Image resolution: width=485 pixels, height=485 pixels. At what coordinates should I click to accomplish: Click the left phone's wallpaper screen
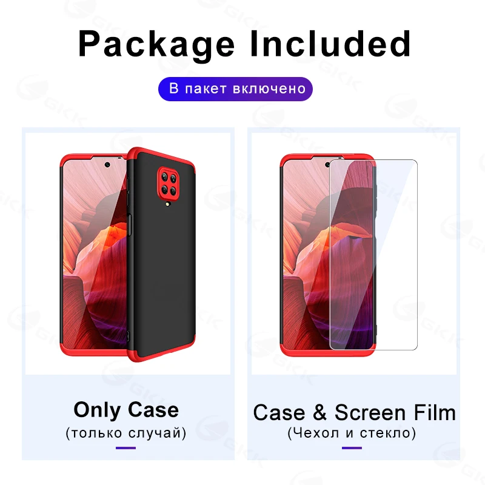point(95,253)
